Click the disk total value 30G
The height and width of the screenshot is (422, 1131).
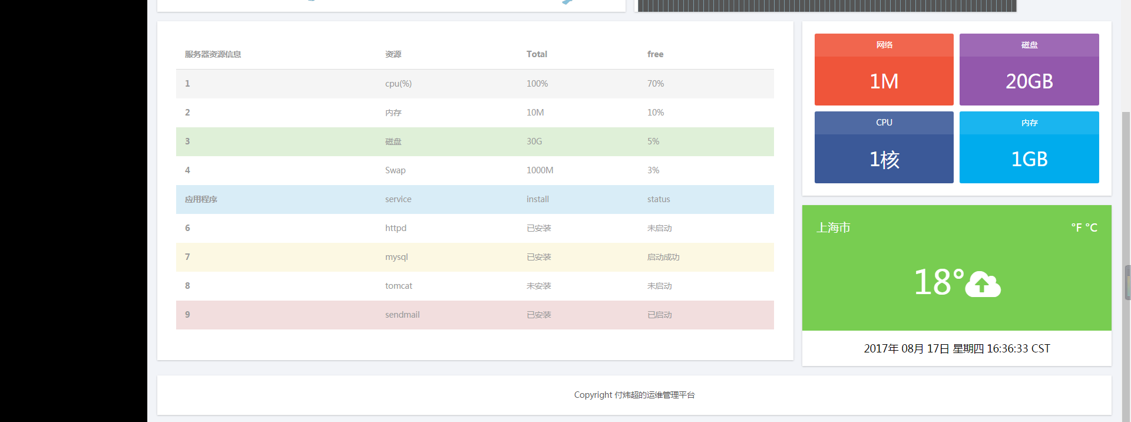[534, 141]
